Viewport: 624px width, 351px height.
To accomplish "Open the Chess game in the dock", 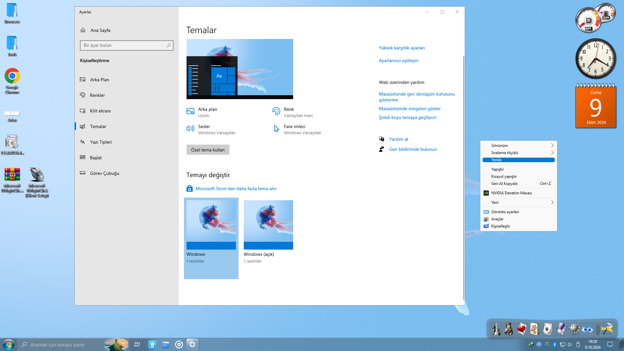I will [x=496, y=329].
